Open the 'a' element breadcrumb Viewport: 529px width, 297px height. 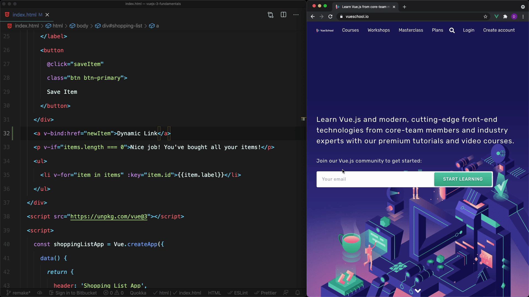pos(154,26)
